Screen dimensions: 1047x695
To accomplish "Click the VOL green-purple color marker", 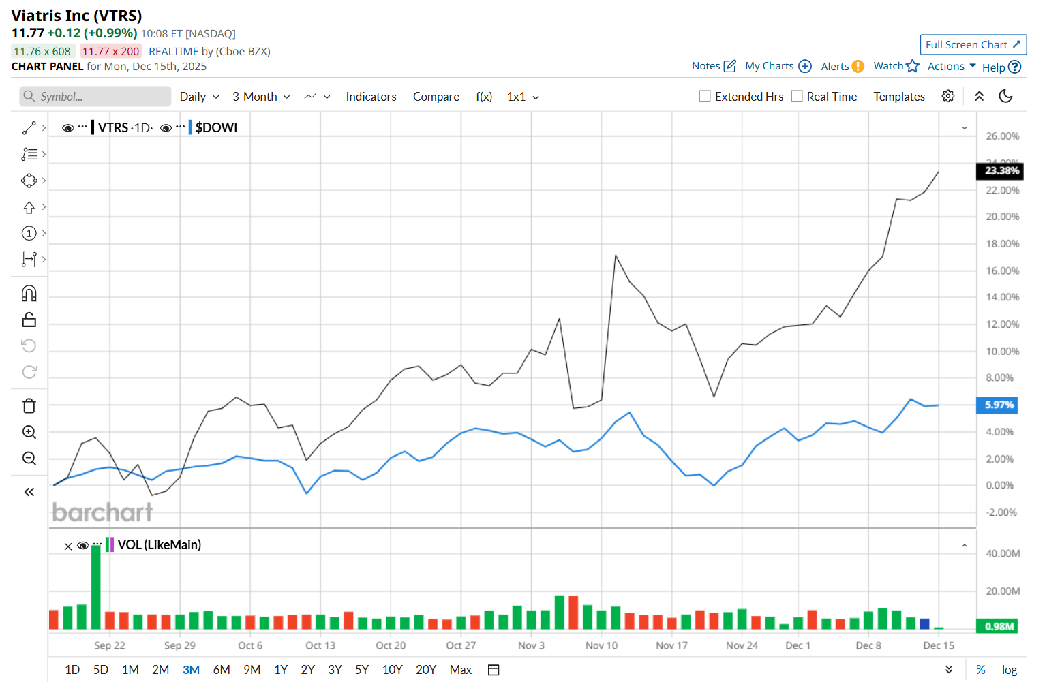I will coord(110,545).
